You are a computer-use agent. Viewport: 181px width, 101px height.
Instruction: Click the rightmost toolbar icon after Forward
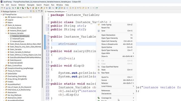96,8
